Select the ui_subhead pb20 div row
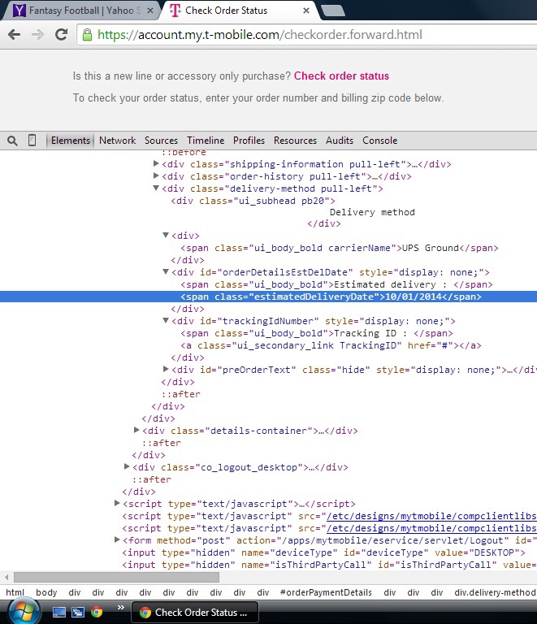This screenshot has width=537, height=624. coord(253,201)
